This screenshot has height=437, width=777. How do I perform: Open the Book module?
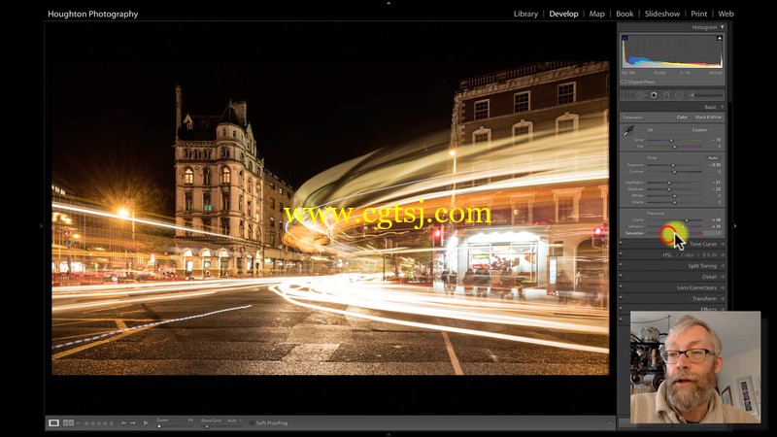[x=625, y=14]
